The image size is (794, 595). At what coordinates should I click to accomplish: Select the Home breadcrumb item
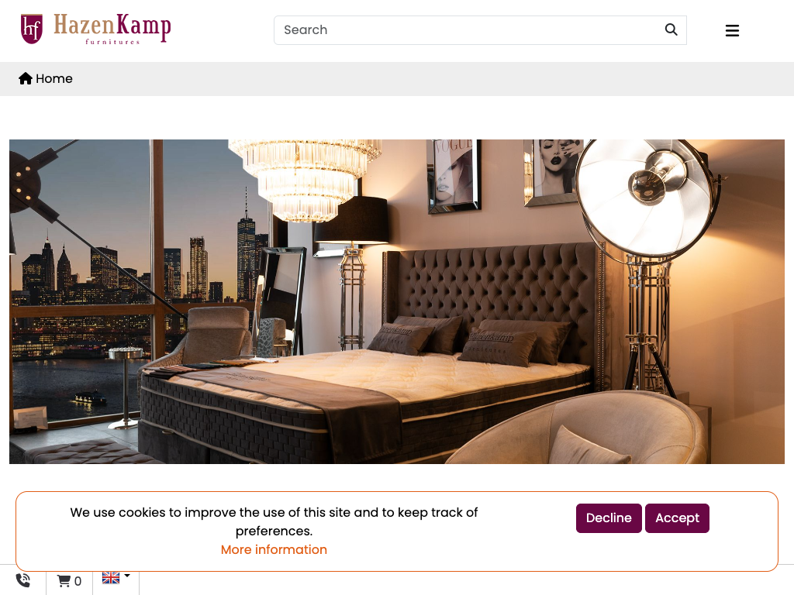click(46, 78)
